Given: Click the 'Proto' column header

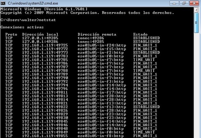Looking at the screenshot, I should [x=11, y=34].
